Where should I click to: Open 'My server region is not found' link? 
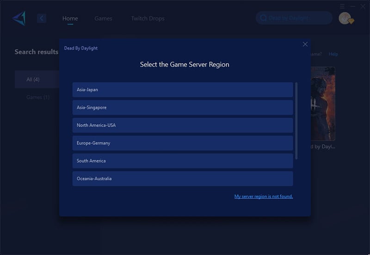pyautogui.click(x=264, y=196)
